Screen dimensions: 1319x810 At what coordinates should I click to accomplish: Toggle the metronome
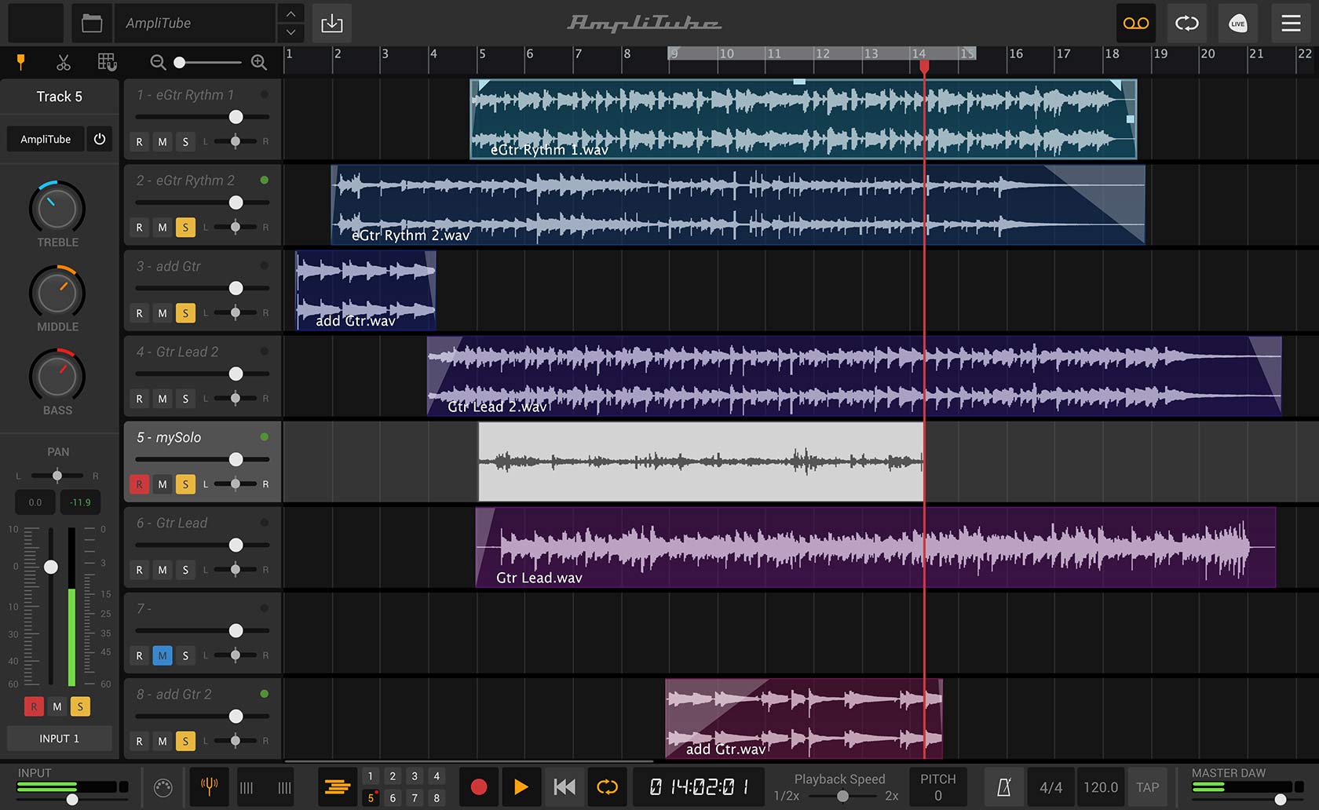point(1003,787)
